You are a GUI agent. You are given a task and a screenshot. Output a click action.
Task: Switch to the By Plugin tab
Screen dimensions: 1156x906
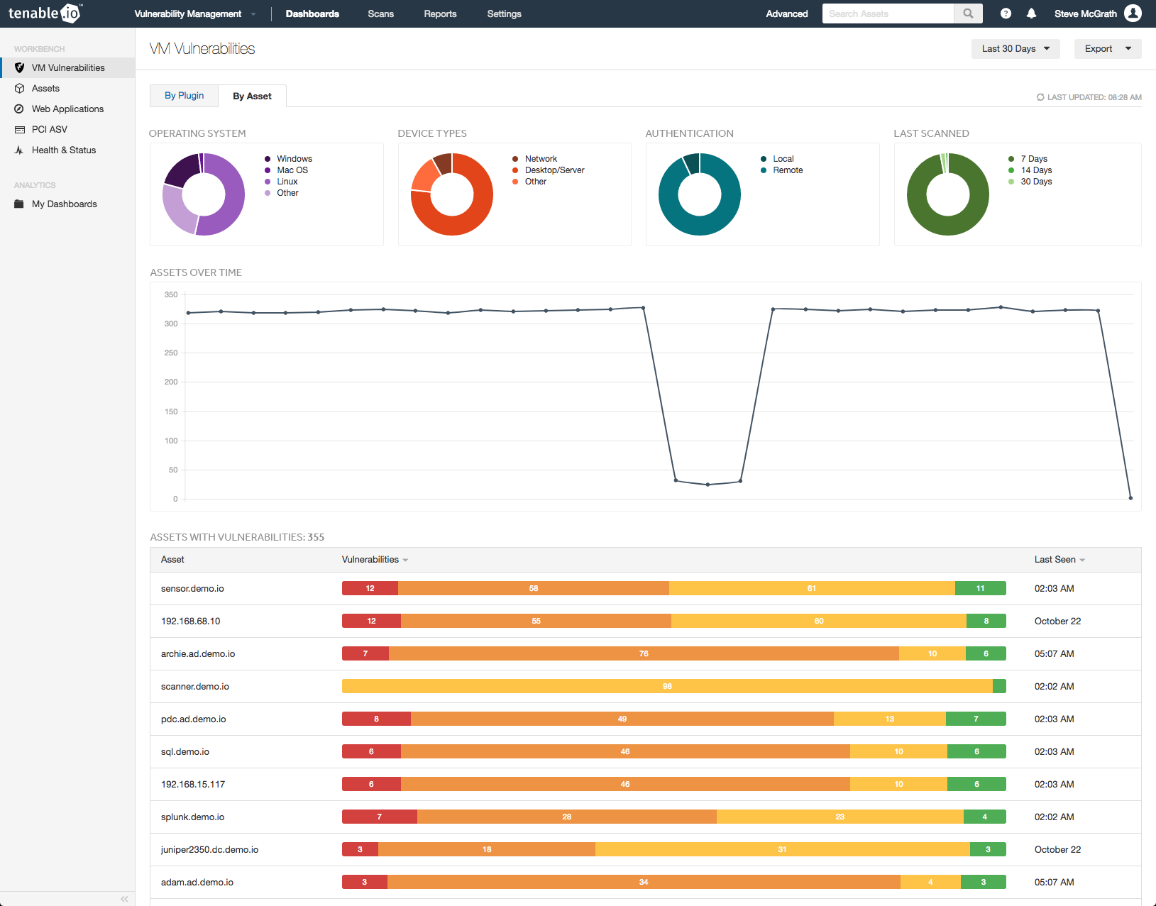[x=184, y=96]
